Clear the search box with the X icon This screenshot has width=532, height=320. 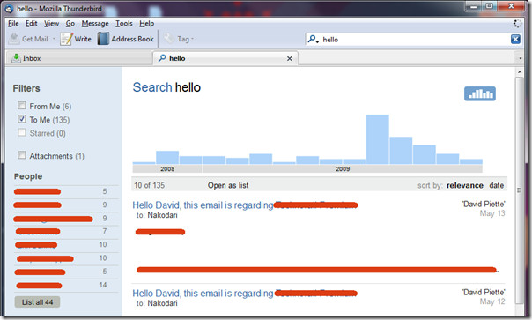[x=515, y=39]
